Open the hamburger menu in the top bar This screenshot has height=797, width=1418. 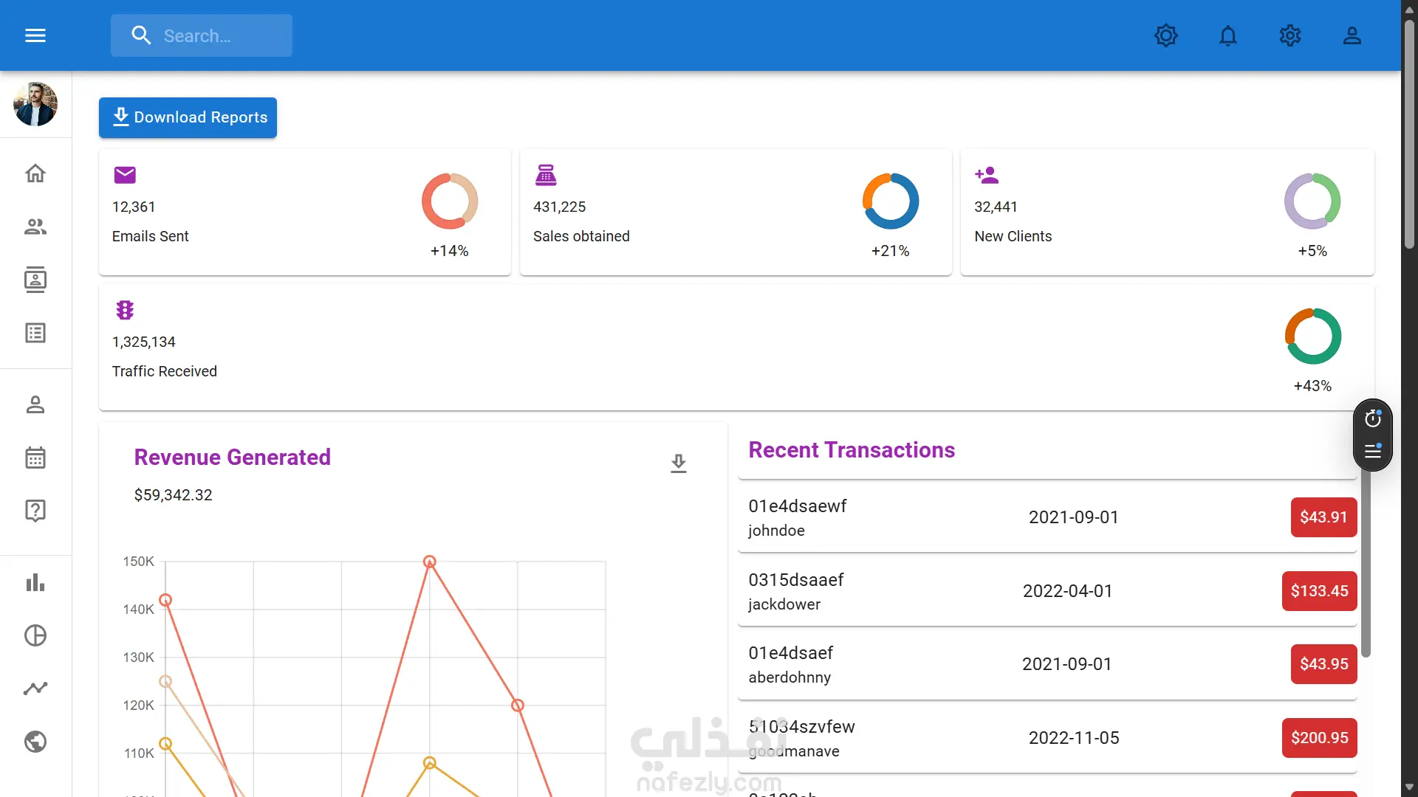(x=35, y=35)
